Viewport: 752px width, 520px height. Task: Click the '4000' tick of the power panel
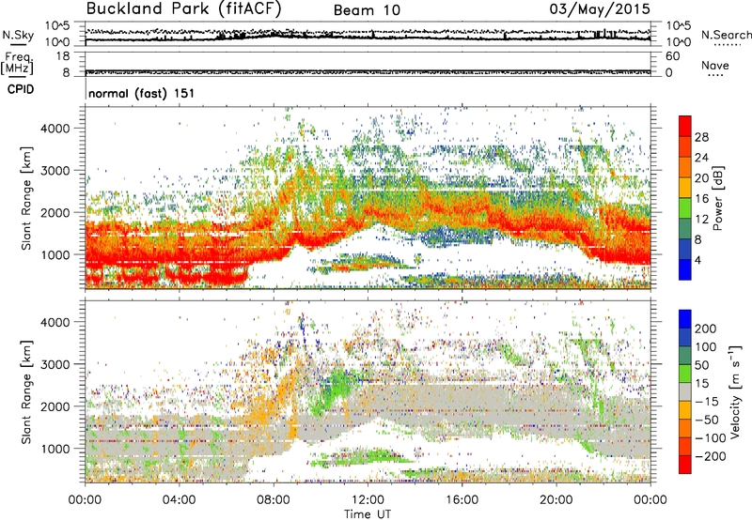coord(55,129)
